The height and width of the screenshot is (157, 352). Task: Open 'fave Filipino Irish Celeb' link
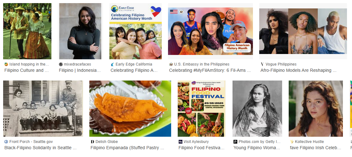click(x=316, y=148)
